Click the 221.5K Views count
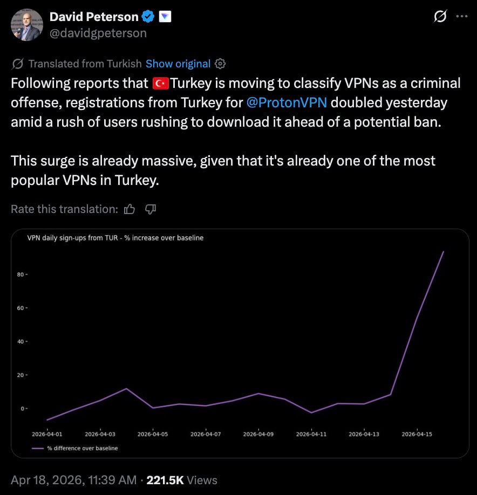Image resolution: width=477 pixels, height=495 pixels. click(x=182, y=480)
